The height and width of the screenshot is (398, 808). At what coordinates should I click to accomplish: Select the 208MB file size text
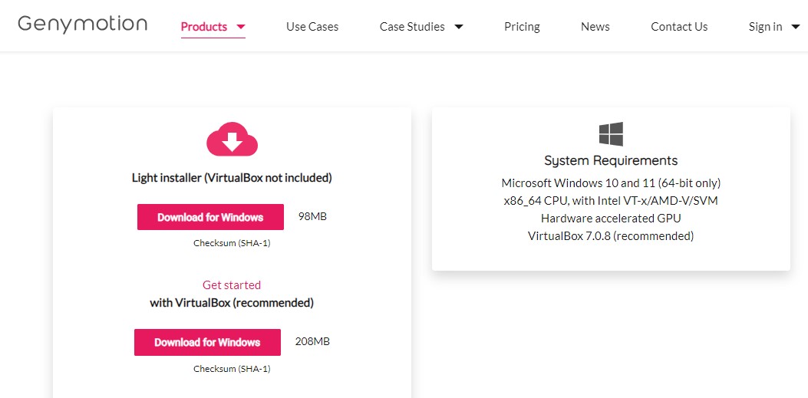(312, 341)
